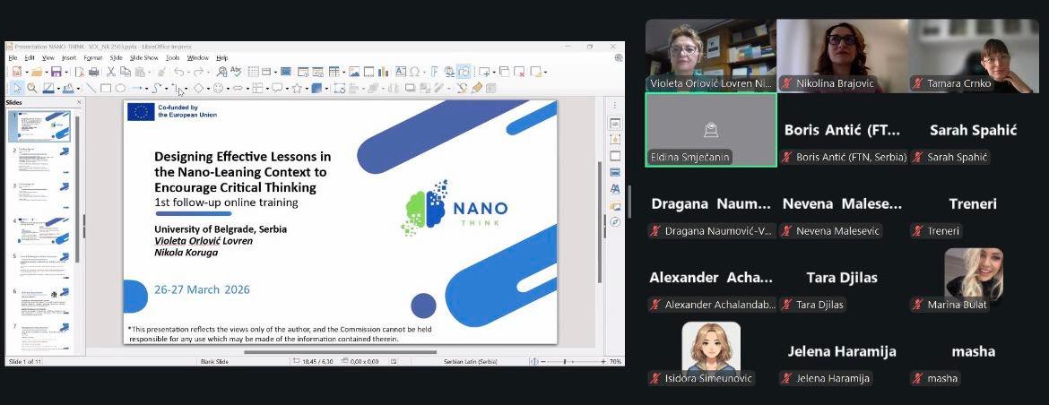Toggle Point Edit Mode icon
The height and width of the screenshot is (405, 1049).
click(462, 88)
